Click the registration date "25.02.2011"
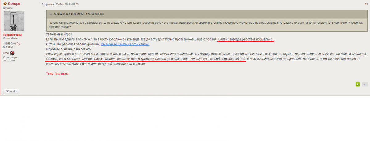370x141 pixels. point(10,60)
